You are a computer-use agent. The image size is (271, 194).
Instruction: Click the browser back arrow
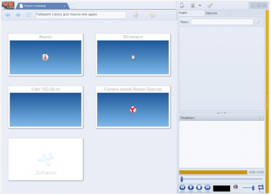point(8,15)
